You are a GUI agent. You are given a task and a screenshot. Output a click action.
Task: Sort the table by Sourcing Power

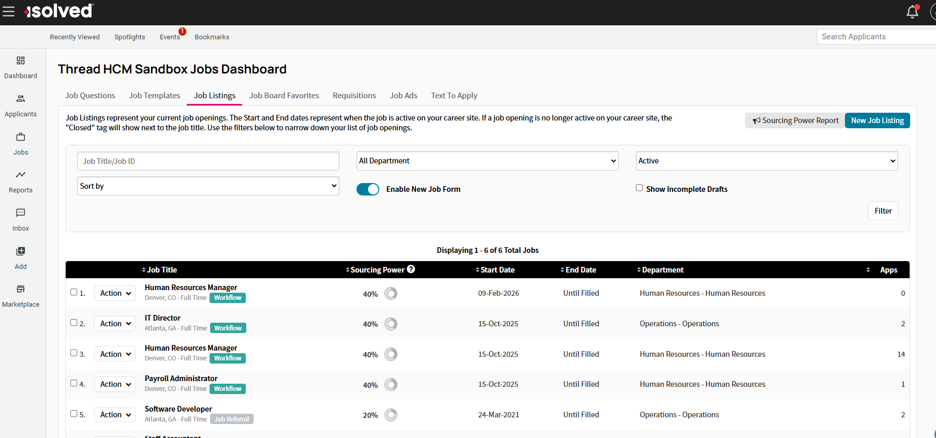[375, 270]
